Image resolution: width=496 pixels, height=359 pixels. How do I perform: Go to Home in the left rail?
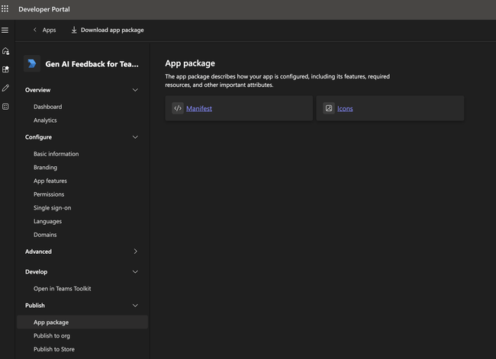click(5, 51)
